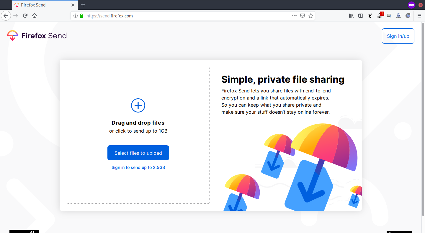Click Select files to upload
Screen dimensions: 425x233
click(138, 153)
